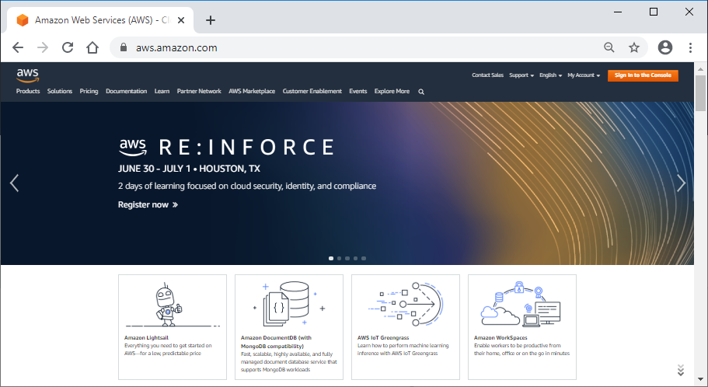The image size is (708, 387).
Task: Open Chrome's three-dot menu
Action: click(690, 47)
